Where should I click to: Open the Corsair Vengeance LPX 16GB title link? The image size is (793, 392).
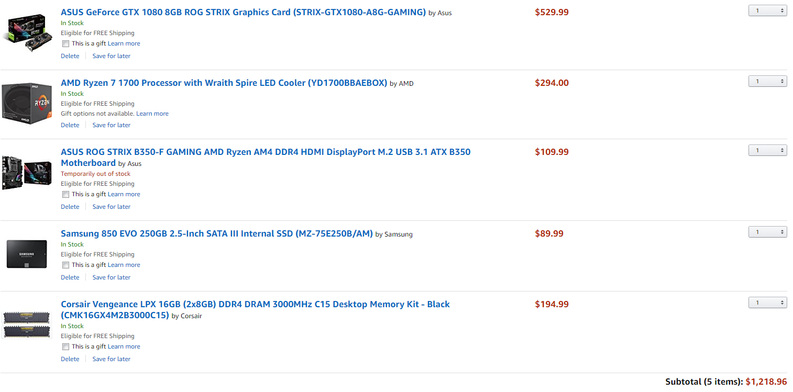tap(255, 309)
